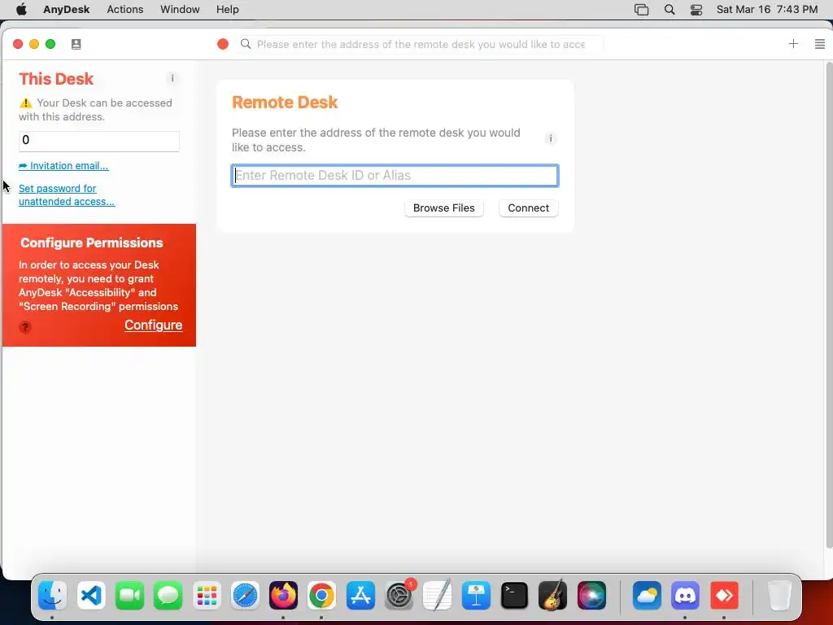Open Launchpad from the Dock

tap(207, 595)
